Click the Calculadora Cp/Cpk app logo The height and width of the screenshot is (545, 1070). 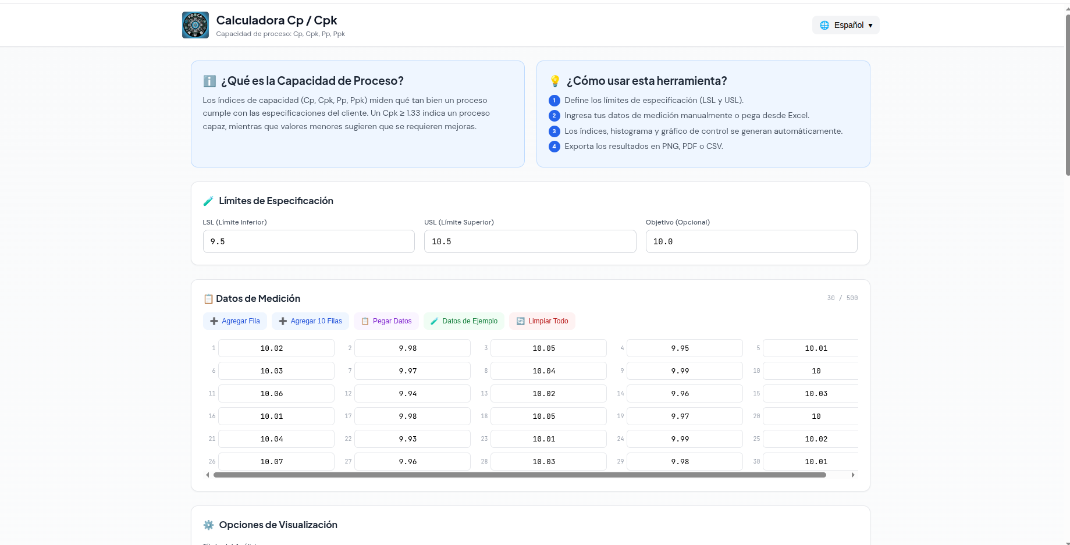[195, 25]
